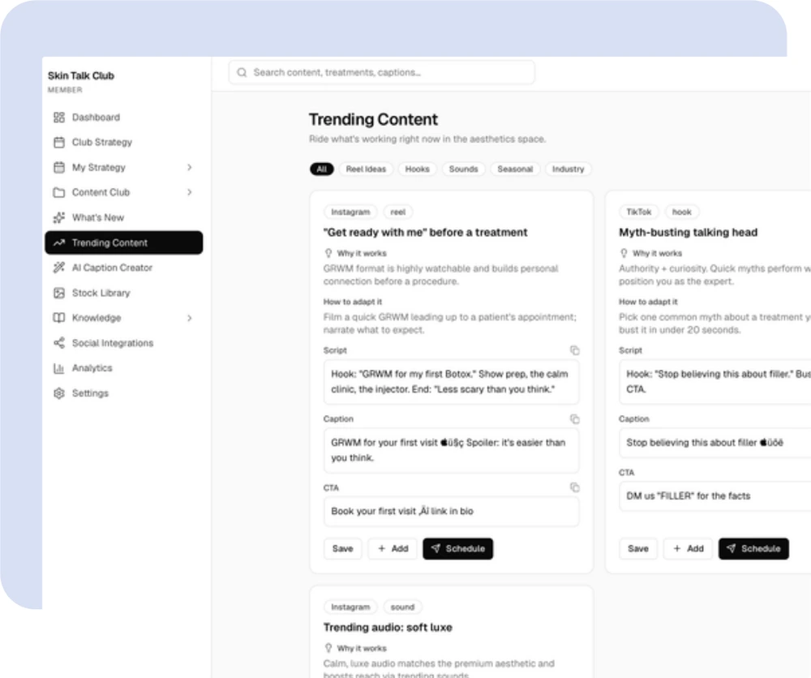Expand the My Strategy chevron
Image resolution: width=811 pixels, height=678 pixels.
(189, 167)
